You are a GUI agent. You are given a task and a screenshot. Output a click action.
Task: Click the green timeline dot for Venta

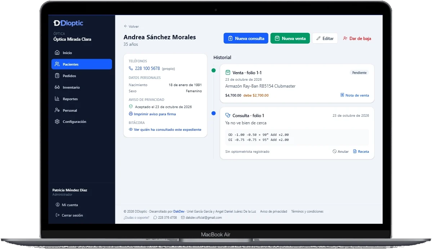point(214,71)
